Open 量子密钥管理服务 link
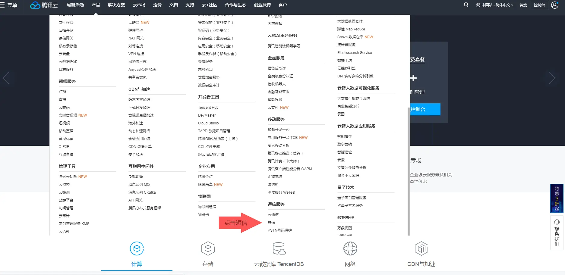565x275 pixels. coord(352,198)
